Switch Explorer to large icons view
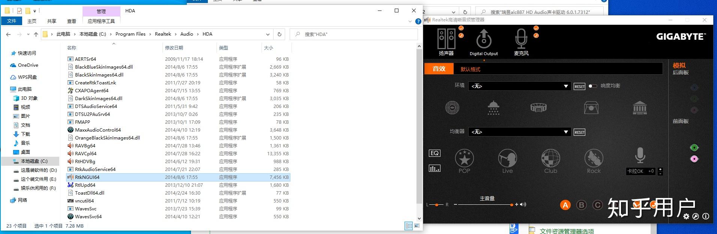This screenshot has width=717, height=234. 417,226
